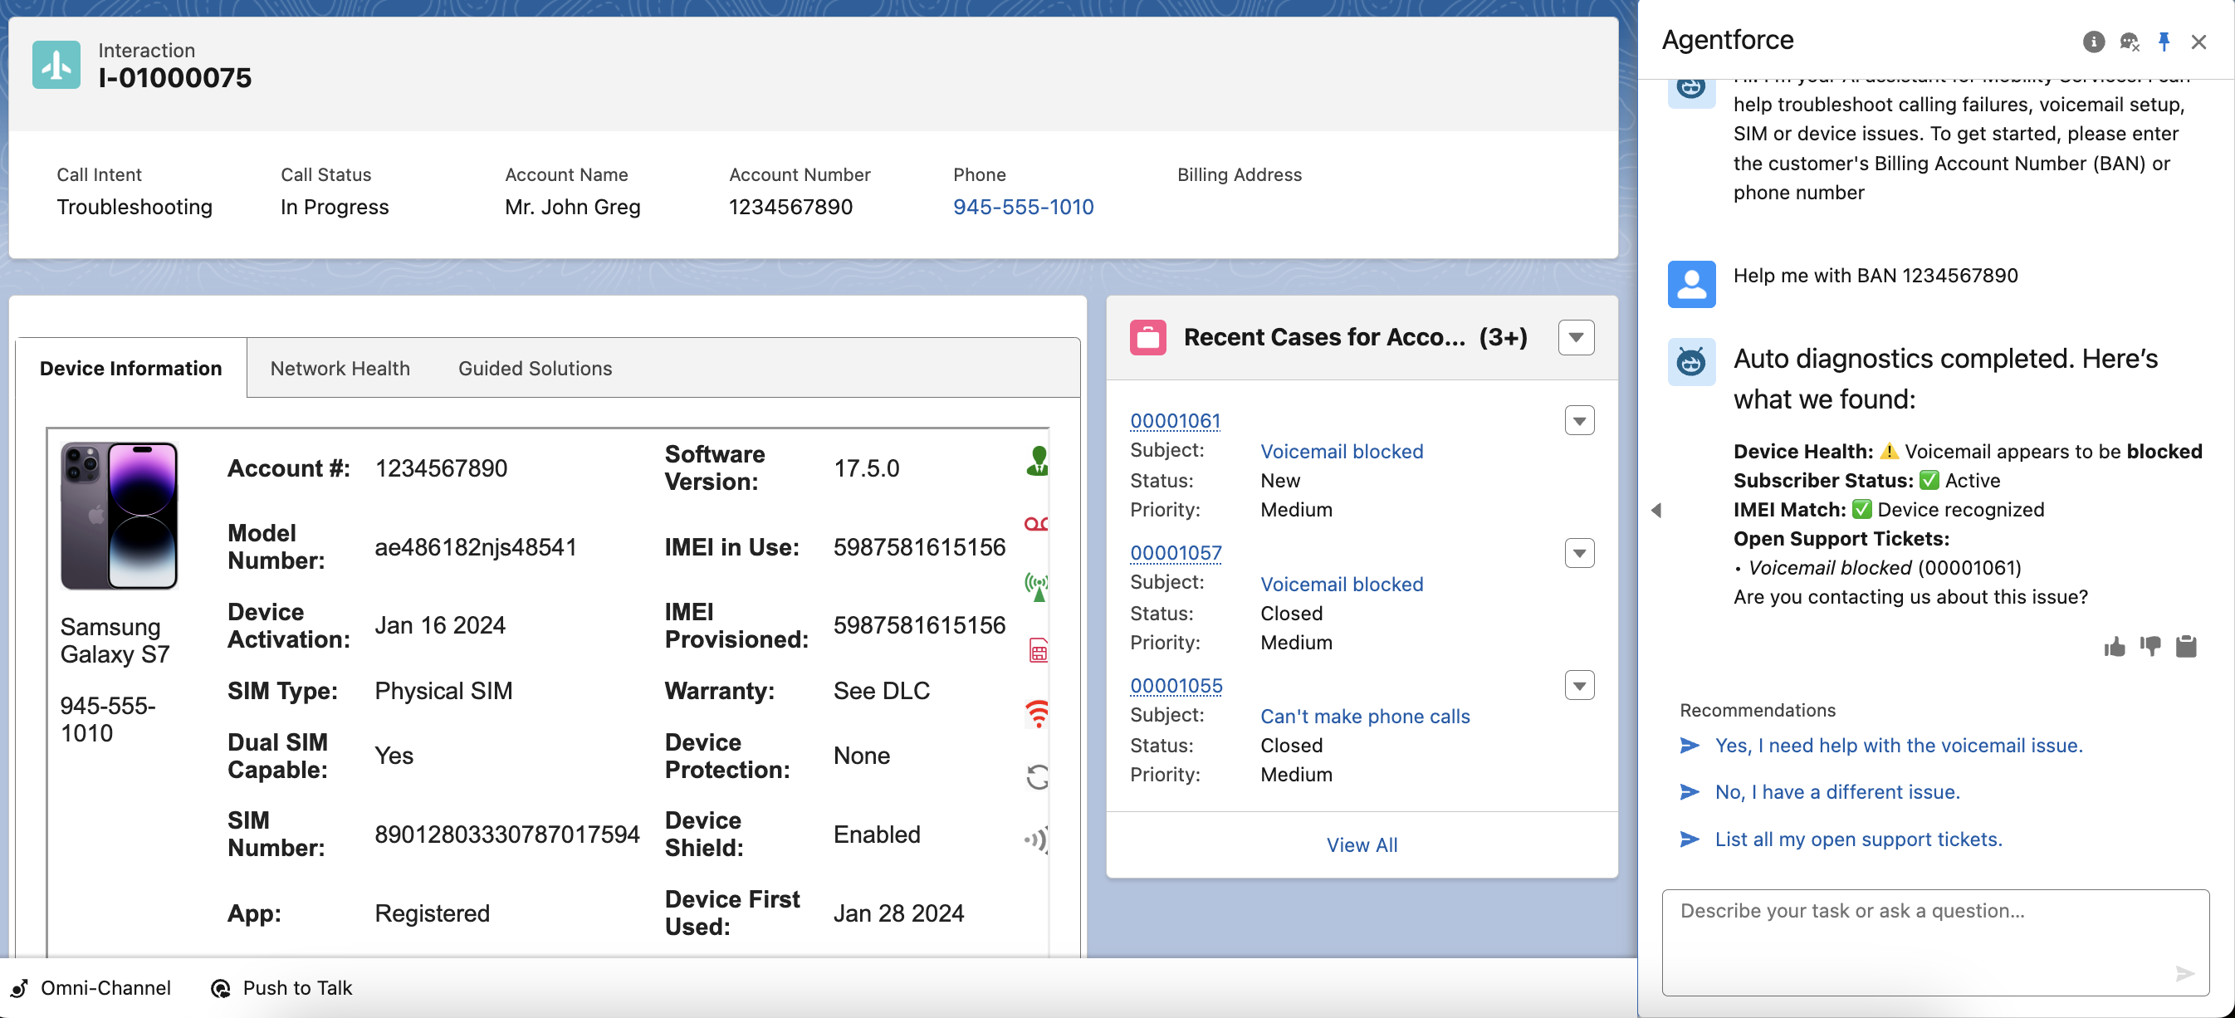
Task: Pin the Agentforce panel
Action: (2164, 42)
